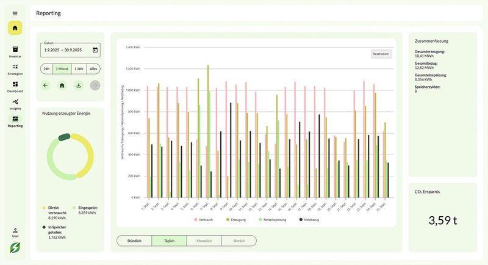Select the 1 Jahr range
Viewport: 488px width, 265px height.
79,69
